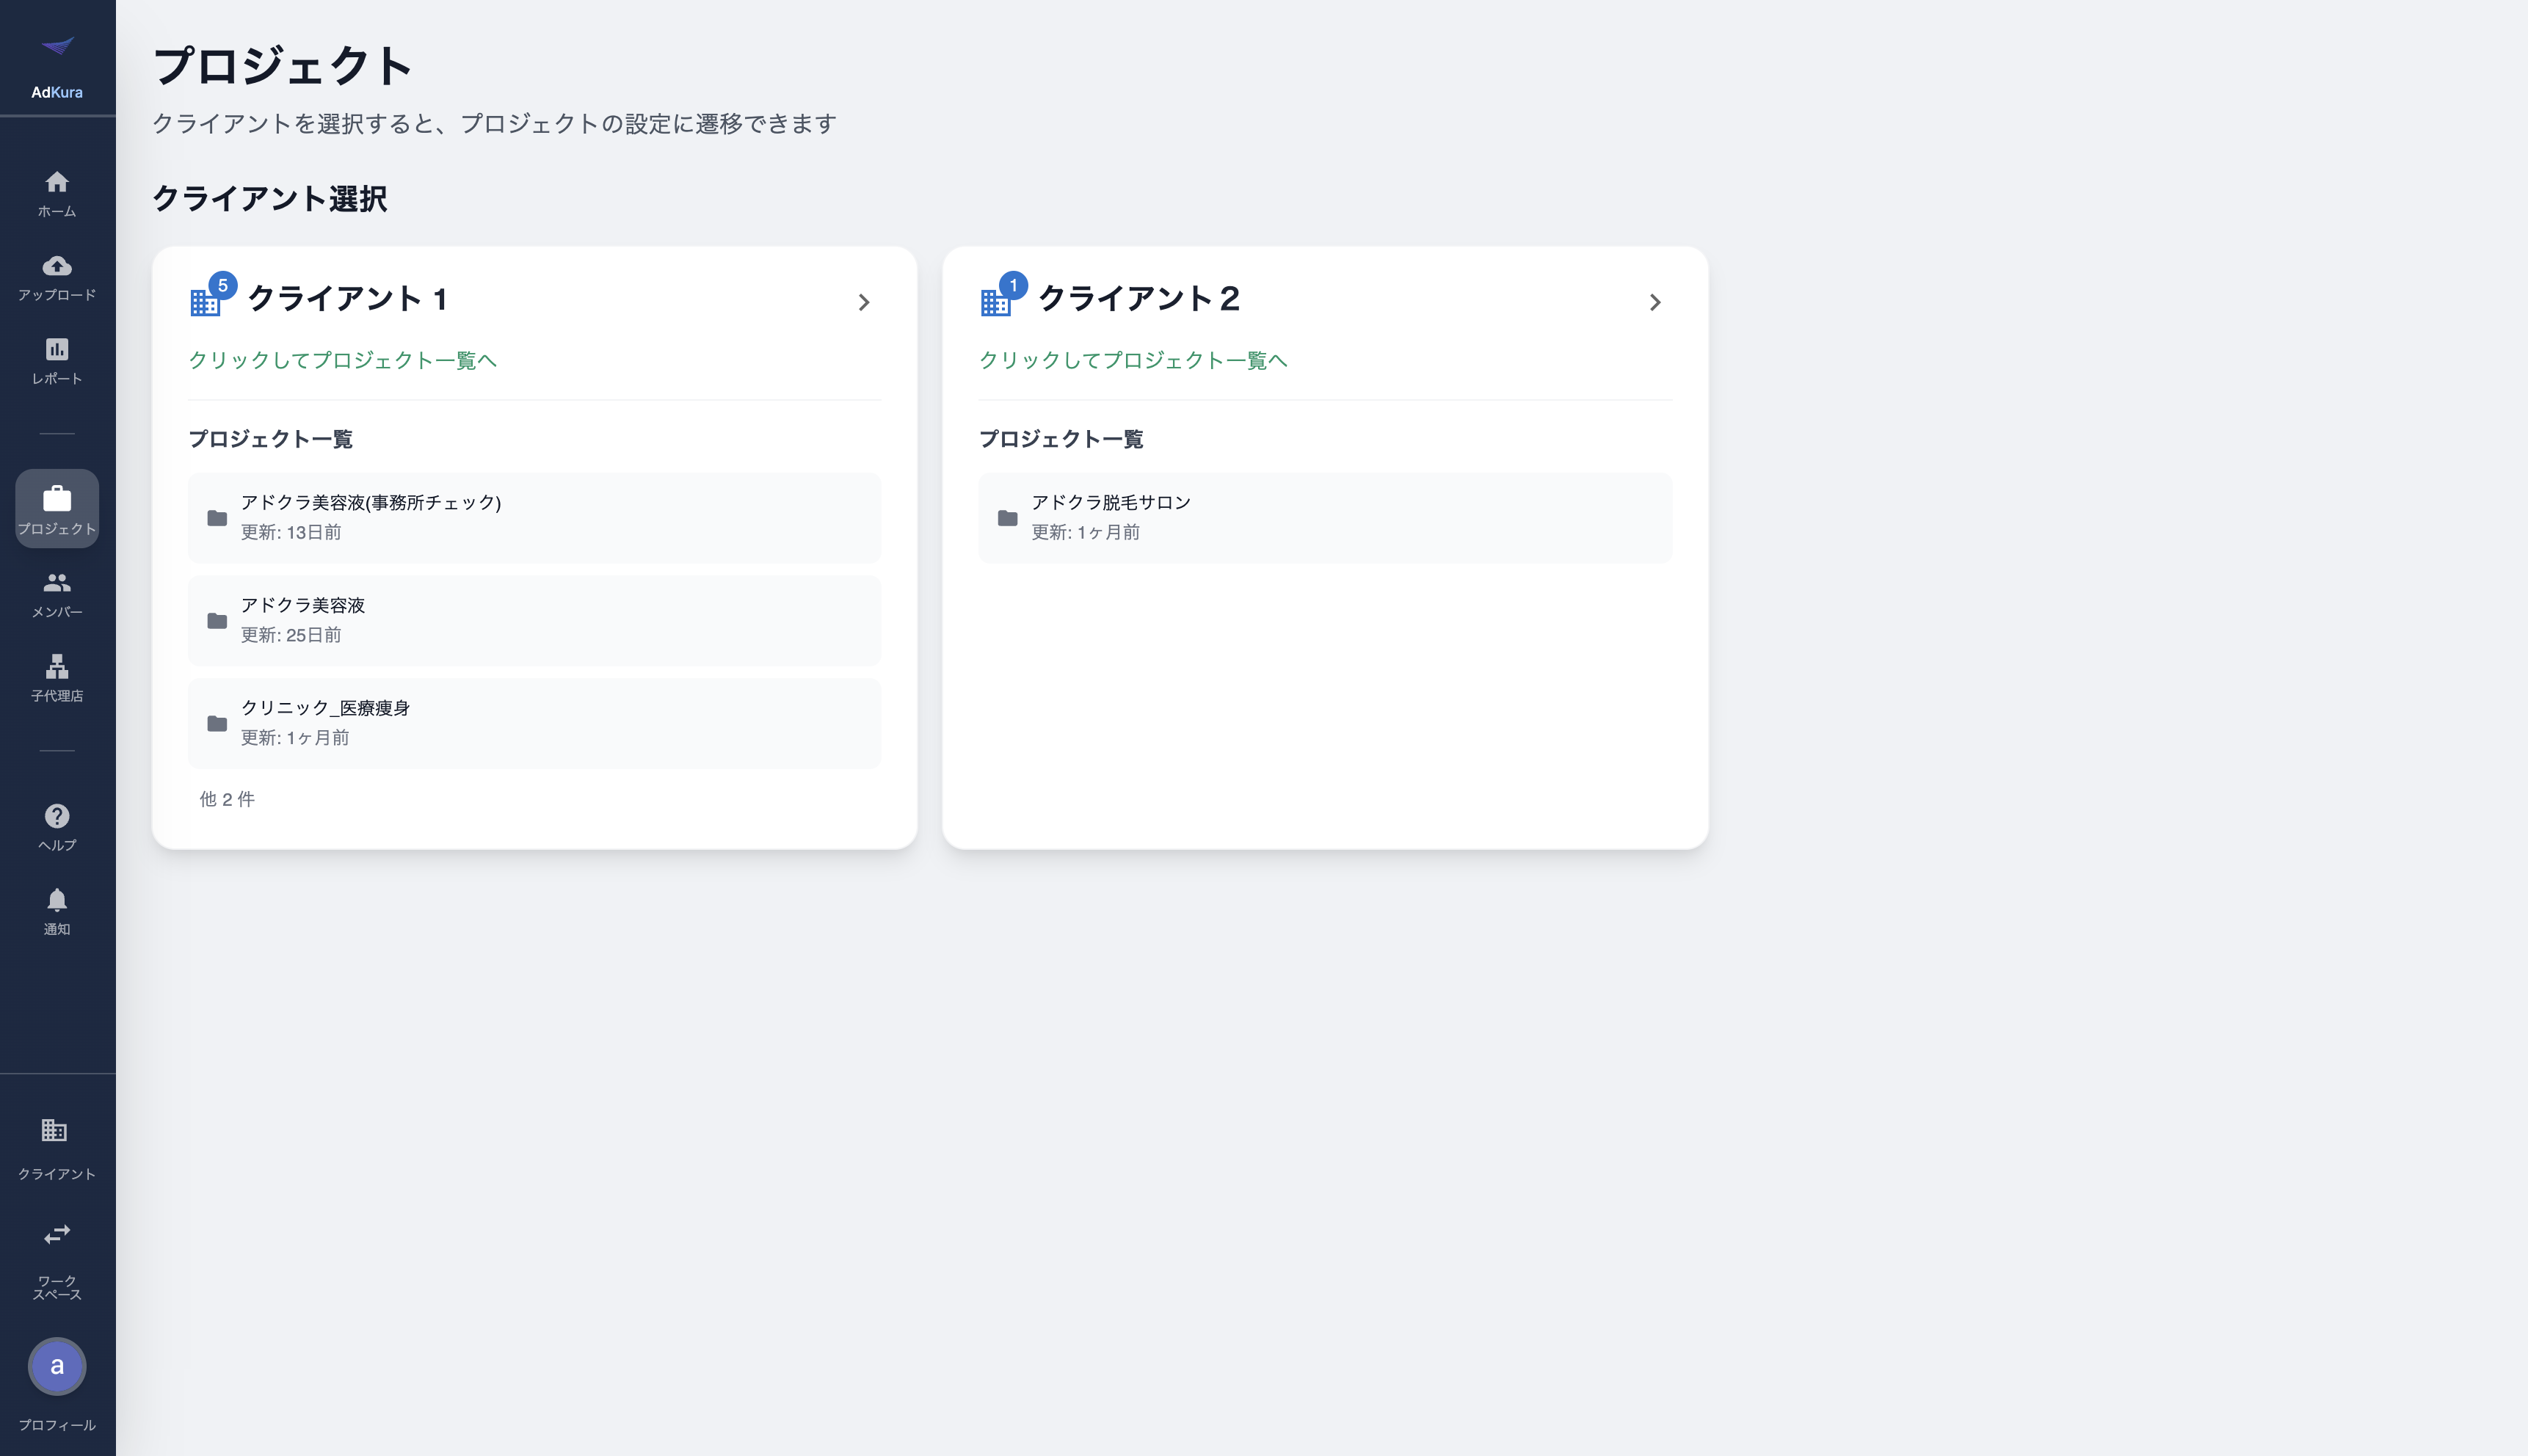
Task: Select the 子代理店 icon
Action: (57, 672)
